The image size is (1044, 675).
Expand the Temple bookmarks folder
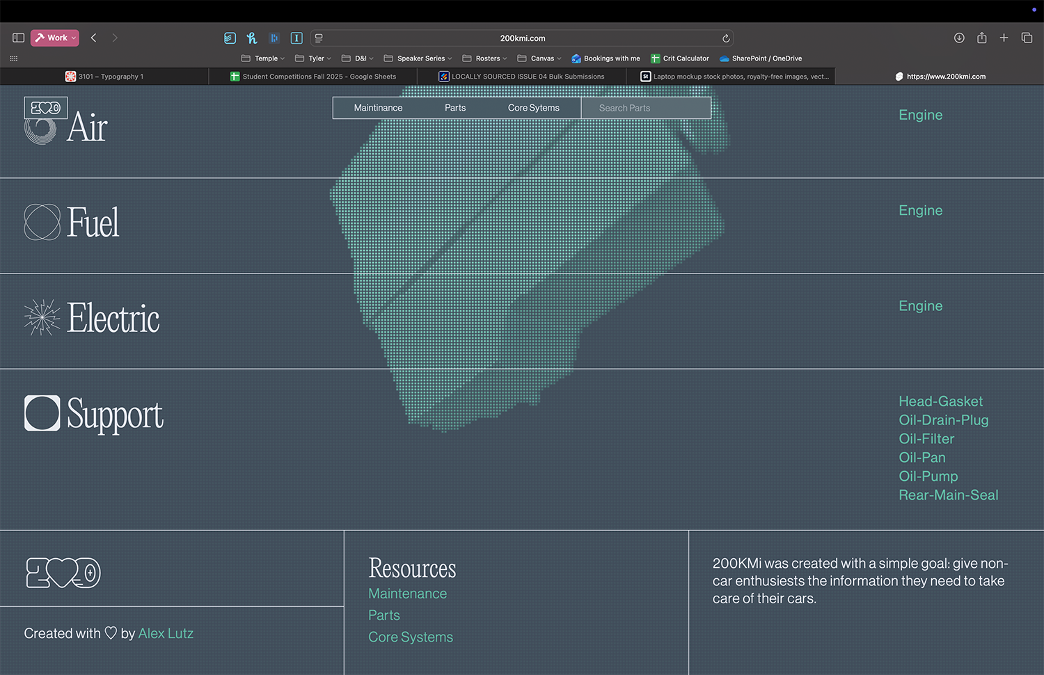tap(262, 58)
